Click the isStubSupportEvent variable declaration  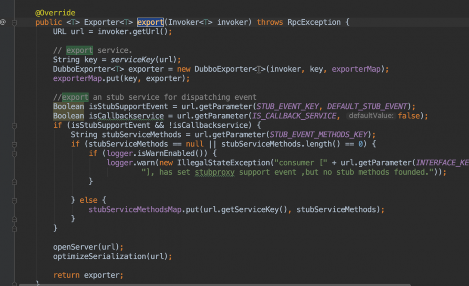click(x=129, y=107)
